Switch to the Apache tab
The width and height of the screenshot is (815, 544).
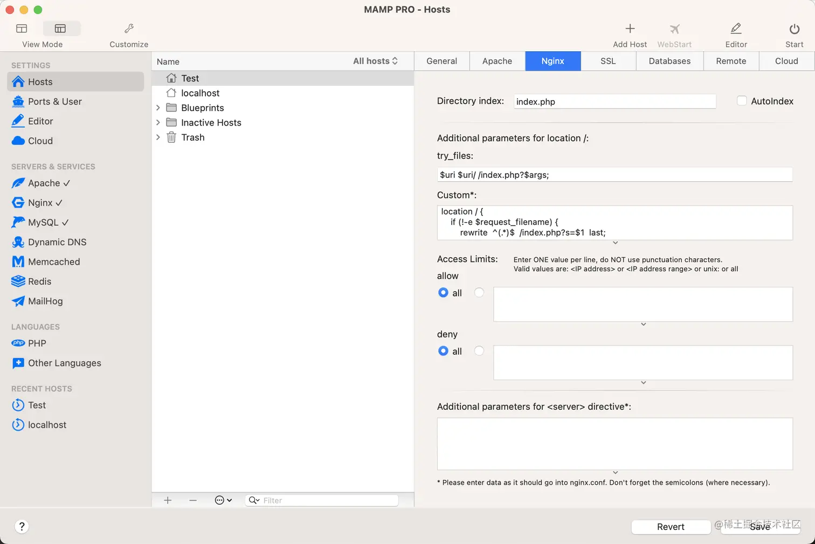[497, 61]
